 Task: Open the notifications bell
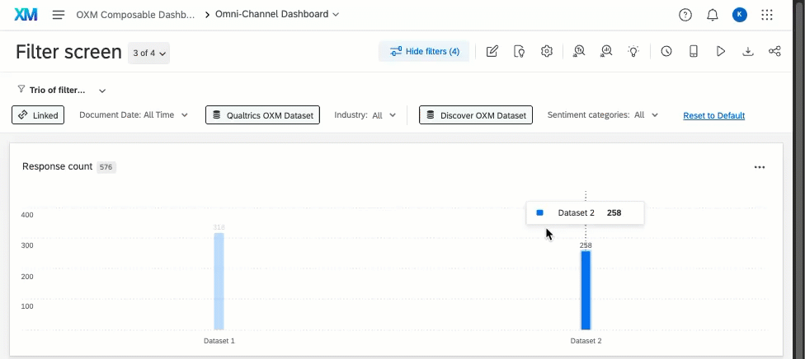pyautogui.click(x=713, y=15)
